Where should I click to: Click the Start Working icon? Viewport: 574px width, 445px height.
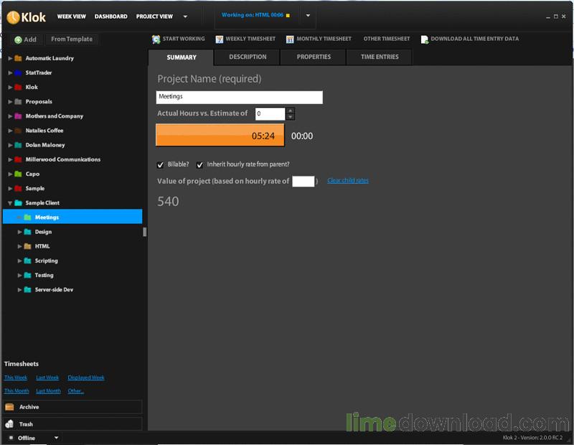tap(156, 39)
